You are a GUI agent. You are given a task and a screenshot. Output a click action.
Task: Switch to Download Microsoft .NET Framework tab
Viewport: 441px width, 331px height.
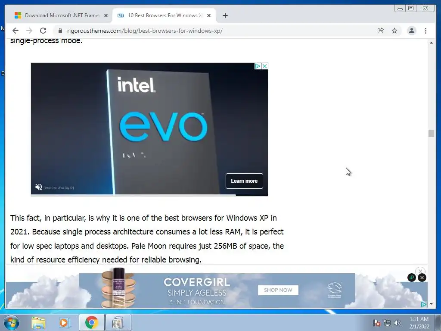tap(61, 16)
